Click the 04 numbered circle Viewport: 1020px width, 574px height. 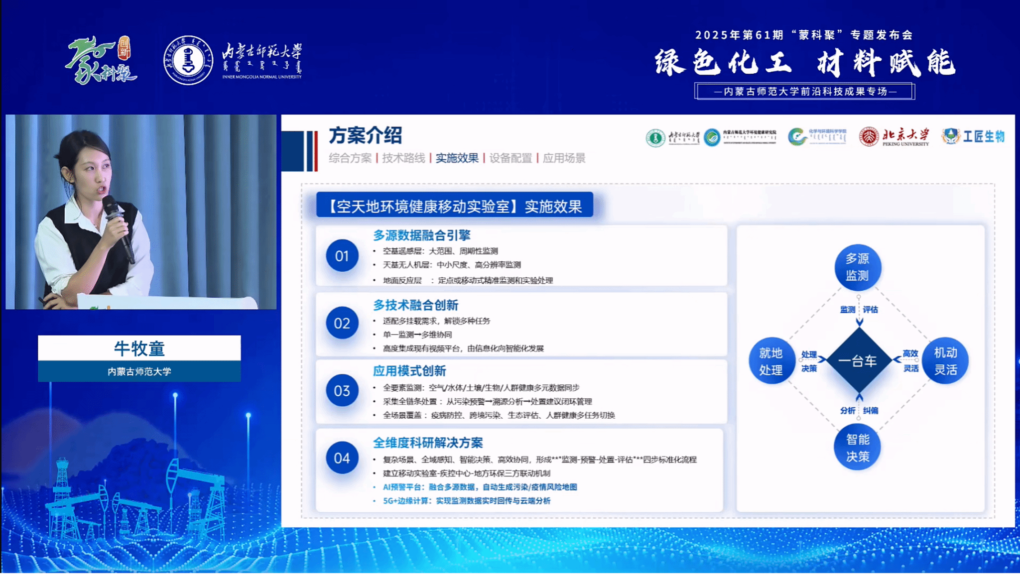[x=342, y=458]
